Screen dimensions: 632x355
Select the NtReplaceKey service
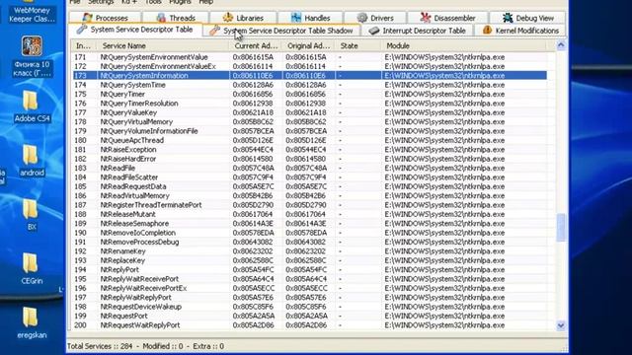(309, 260)
